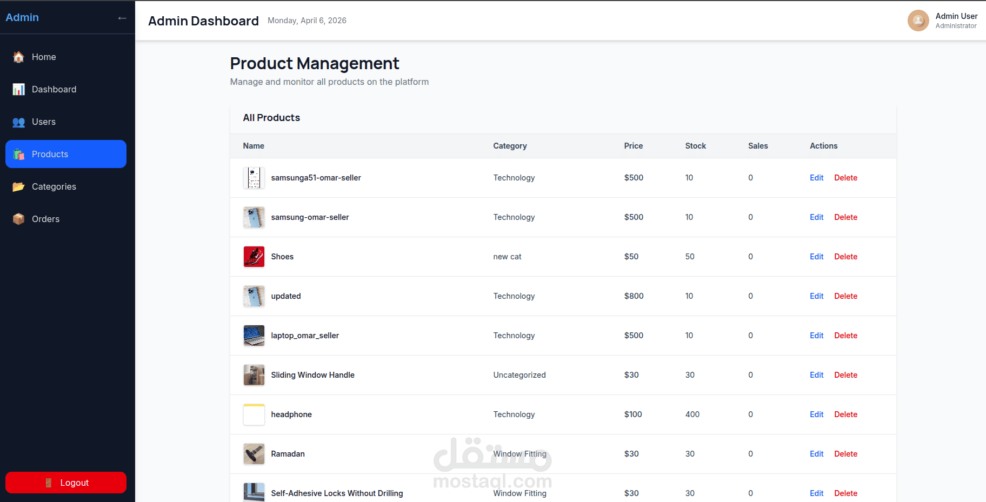Click the Price column header
Viewport: 986px width, 502px height.
pyautogui.click(x=633, y=146)
